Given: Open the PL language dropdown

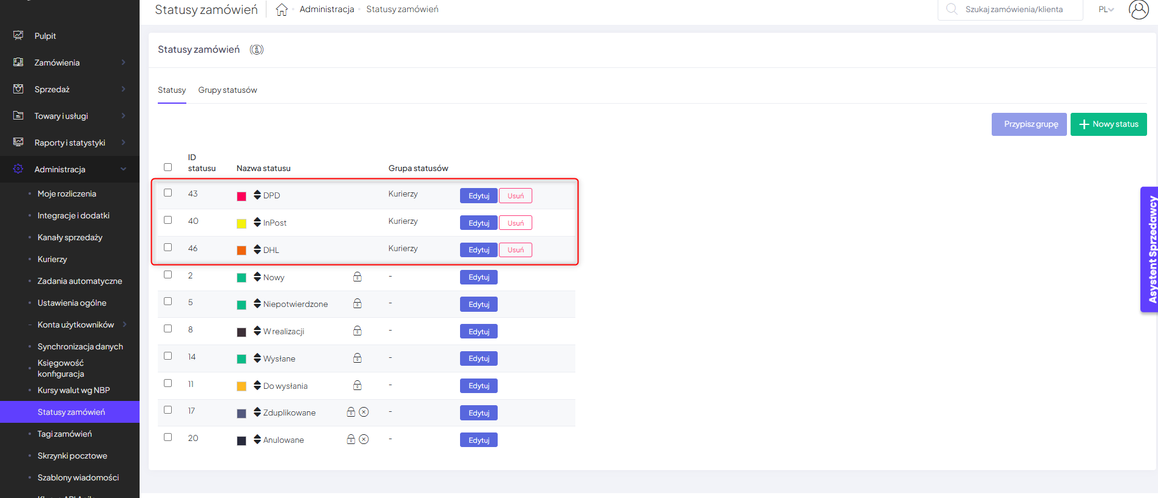Looking at the screenshot, I should (1106, 10).
